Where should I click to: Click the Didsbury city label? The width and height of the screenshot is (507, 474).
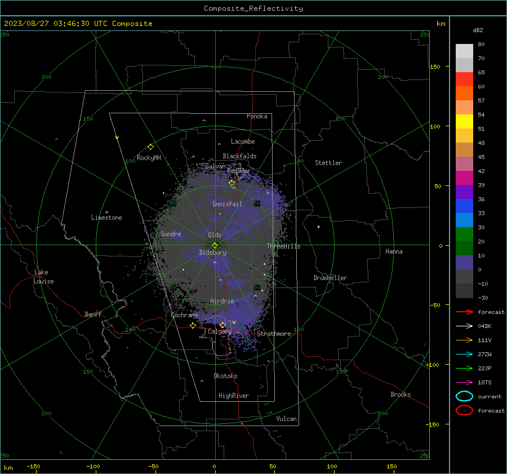click(x=212, y=252)
